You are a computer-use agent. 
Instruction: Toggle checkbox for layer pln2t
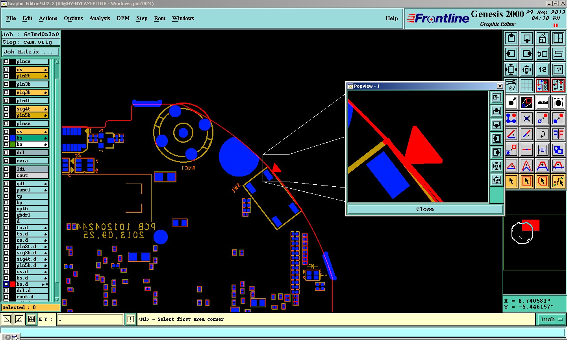coord(6,76)
